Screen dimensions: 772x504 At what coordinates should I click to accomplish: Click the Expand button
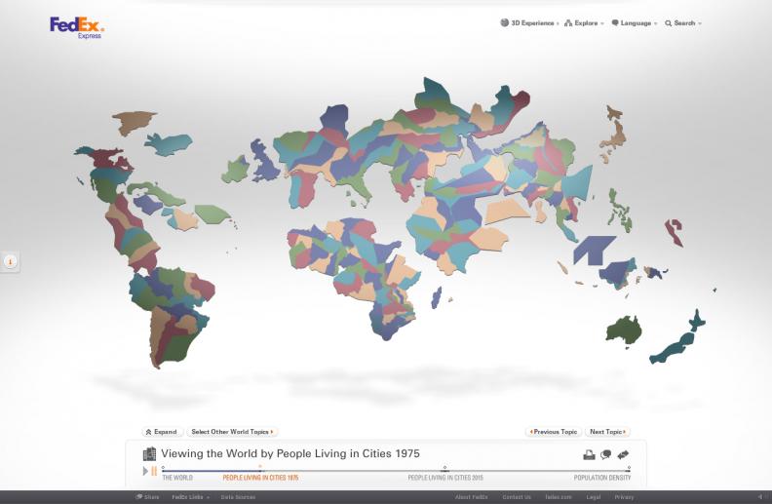(162, 432)
